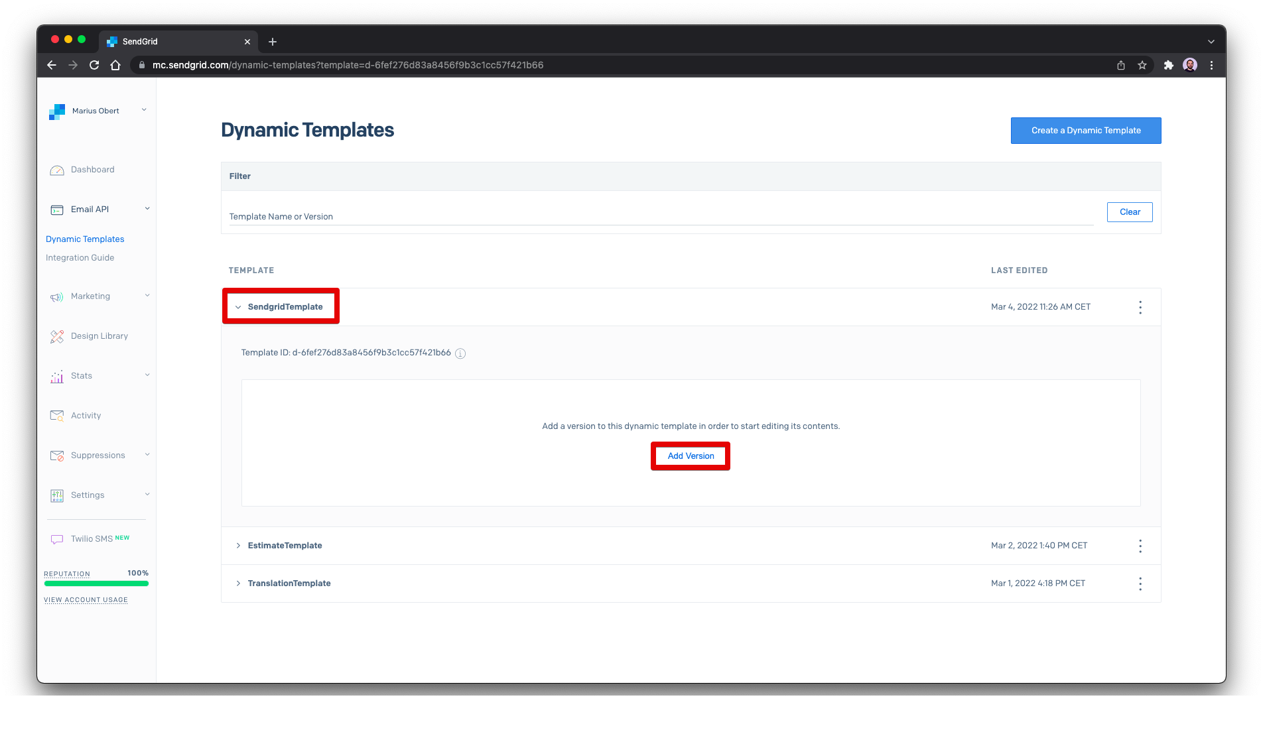Click the lock icon in address bar
Viewport: 1263px width, 732px height.
(141, 65)
